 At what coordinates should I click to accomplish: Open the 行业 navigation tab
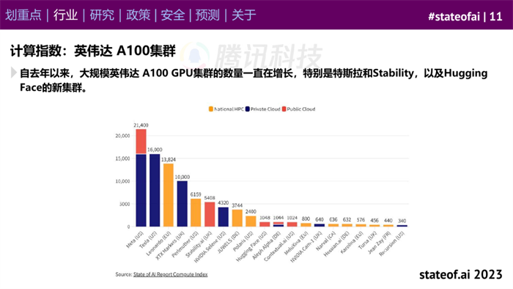point(65,15)
